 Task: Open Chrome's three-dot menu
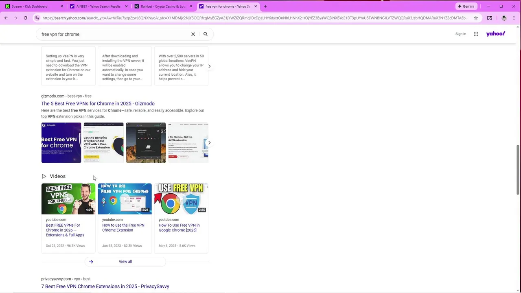(x=514, y=18)
